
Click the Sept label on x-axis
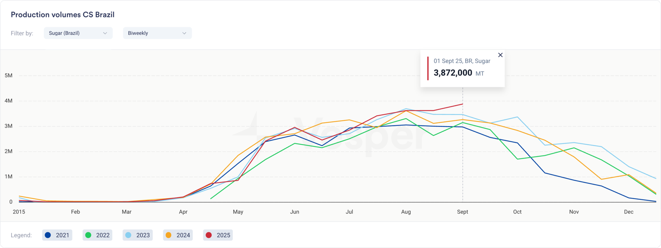coord(462,212)
